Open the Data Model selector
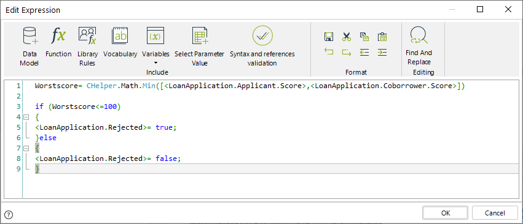The width and height of the screenshot is (523, 224). tap(29, 47)
